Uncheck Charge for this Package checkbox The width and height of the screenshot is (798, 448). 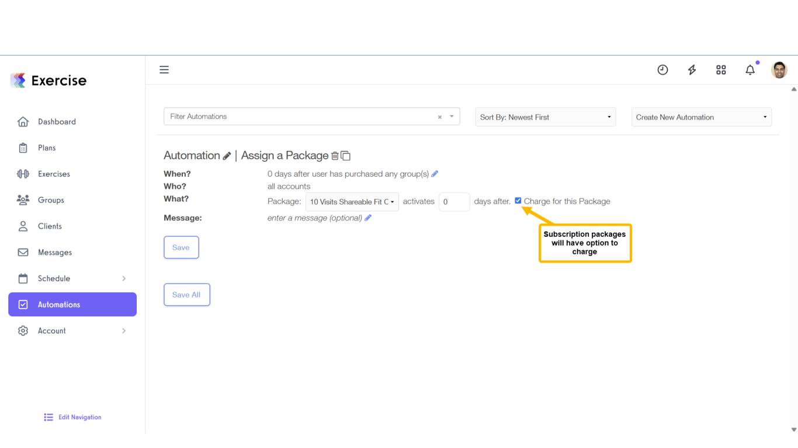tap(518, 201)
